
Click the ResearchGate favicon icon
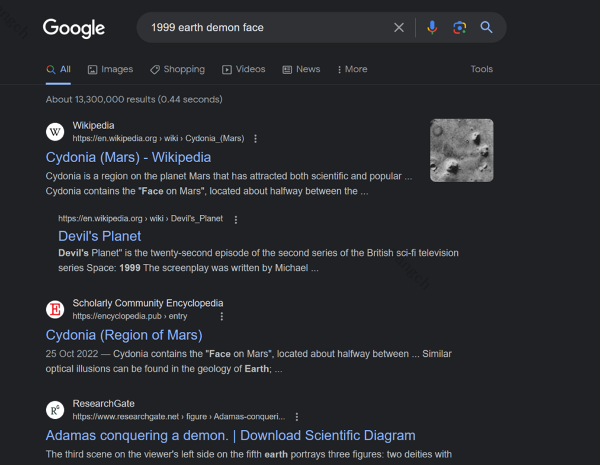(55, 410)
